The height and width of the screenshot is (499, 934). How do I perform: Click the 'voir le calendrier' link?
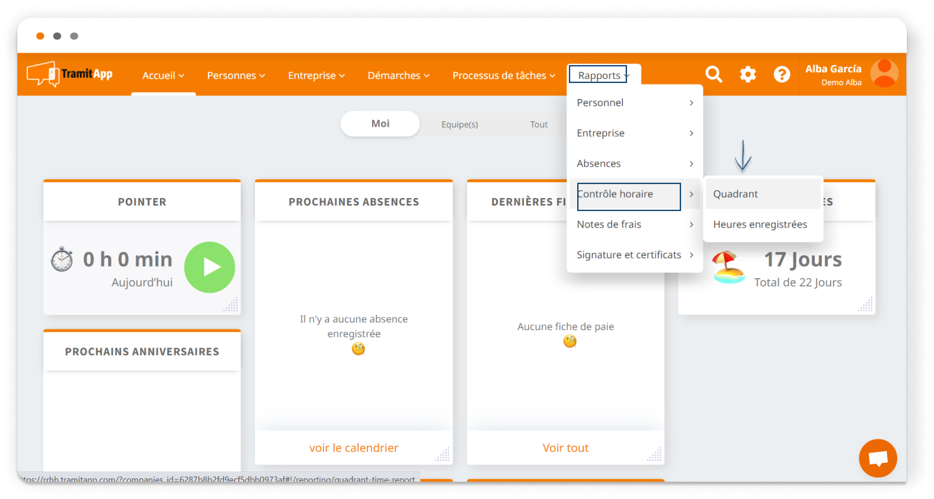click(x=353, y=448)
